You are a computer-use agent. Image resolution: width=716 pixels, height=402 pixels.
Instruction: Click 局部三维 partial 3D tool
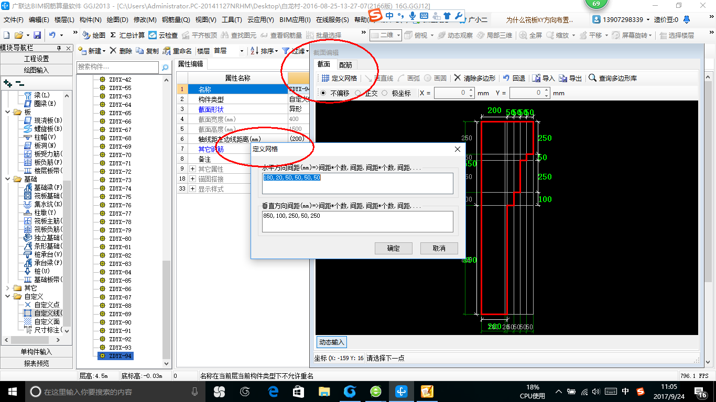click(x=494, y=35)
